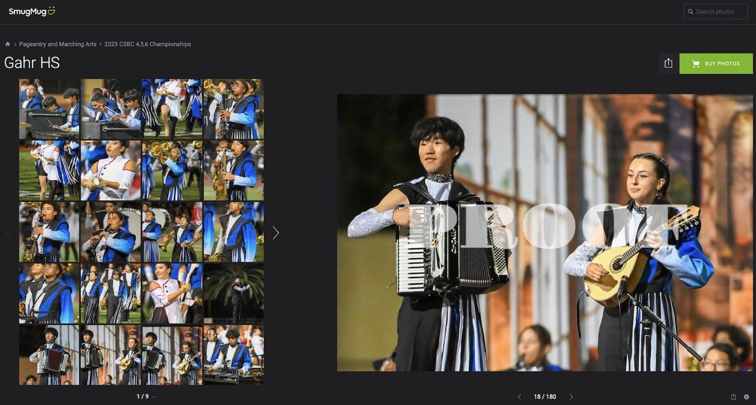The width and height of the screenshot is (756, 405).
Task: Open thumbnail of conductor by palm tree
Action: coord(233,293)
